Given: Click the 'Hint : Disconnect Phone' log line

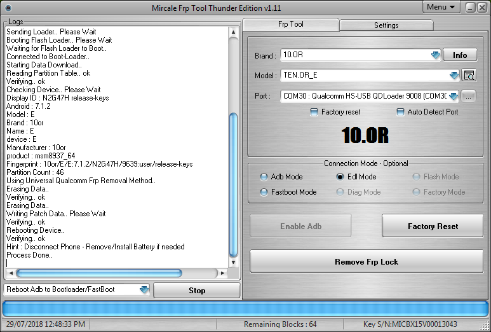Looking at the screenshot, I should [x=95, y=247].
